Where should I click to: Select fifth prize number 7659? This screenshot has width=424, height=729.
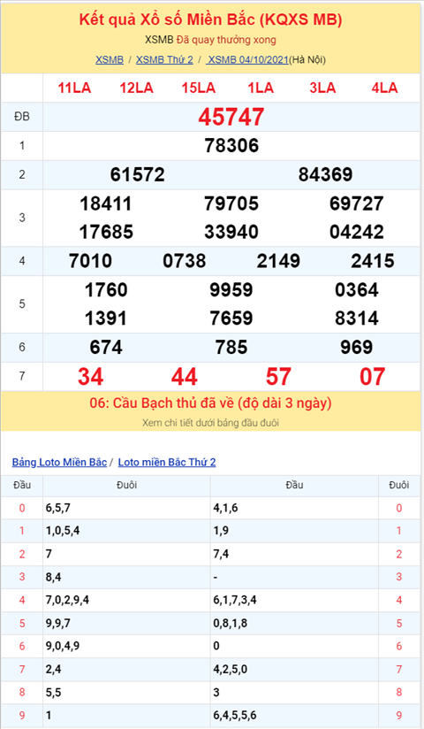point(231,318)
